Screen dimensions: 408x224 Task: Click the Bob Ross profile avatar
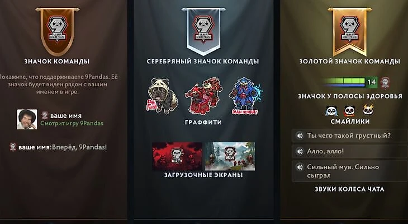click(x=27, y=119)
